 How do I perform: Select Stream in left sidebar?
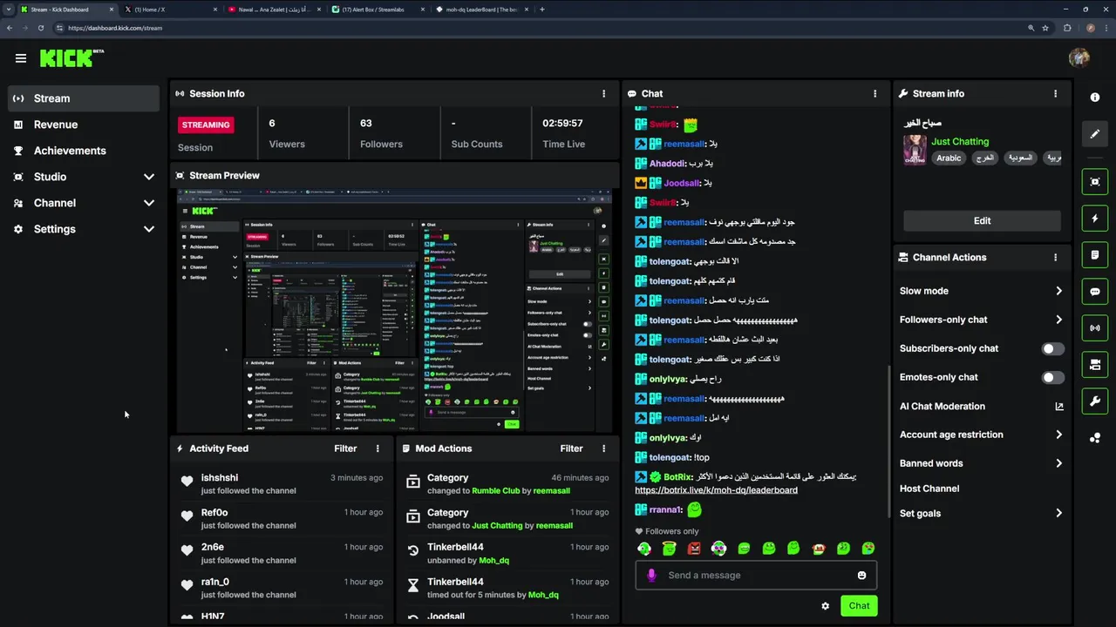pyautogui.click(x=84, y=98)
